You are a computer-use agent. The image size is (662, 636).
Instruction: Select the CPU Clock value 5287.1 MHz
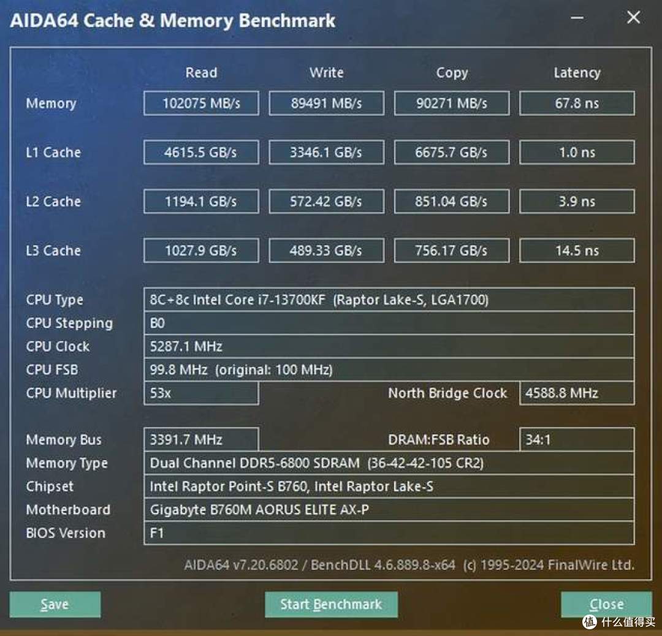point(390,346)
